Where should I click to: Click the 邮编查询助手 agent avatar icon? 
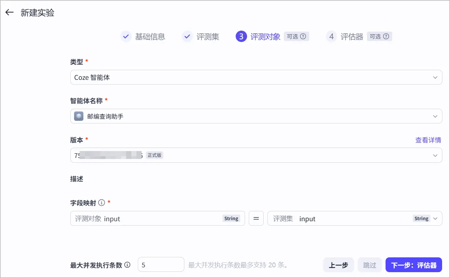point(79,116)
